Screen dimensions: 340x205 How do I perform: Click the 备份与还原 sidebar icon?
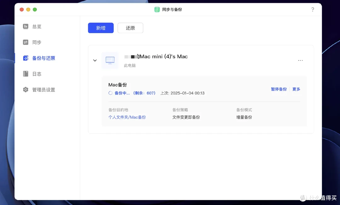(x=25, y=58)
